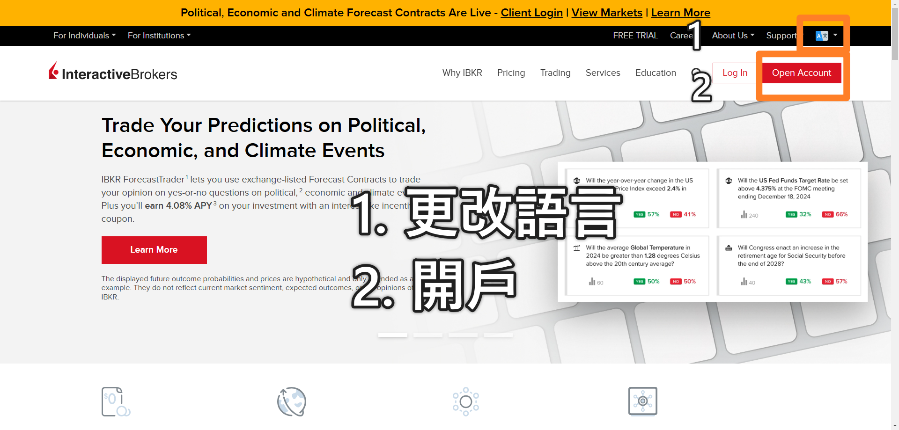
Task: Open the Why IBKR menu
Action: click(x=462, y=73)
